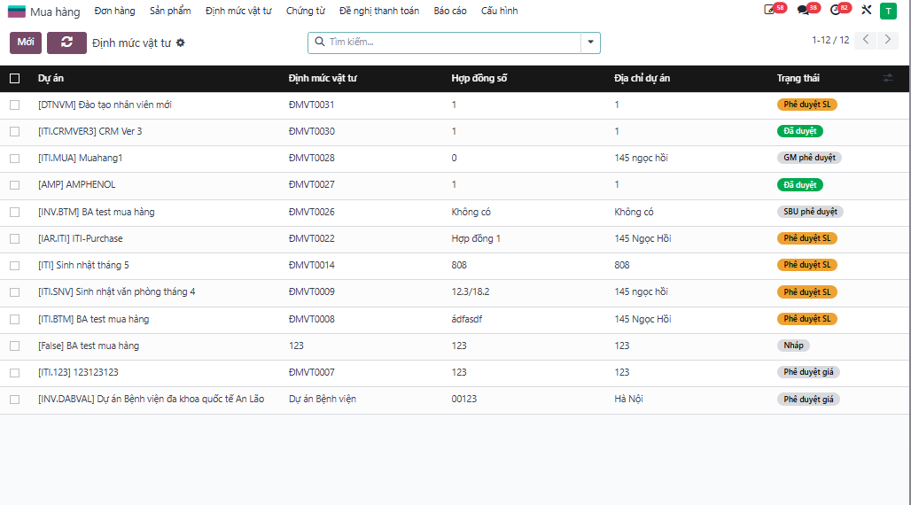
Task: Sort by the Trạng thái column header
Action: click(798, 79)
